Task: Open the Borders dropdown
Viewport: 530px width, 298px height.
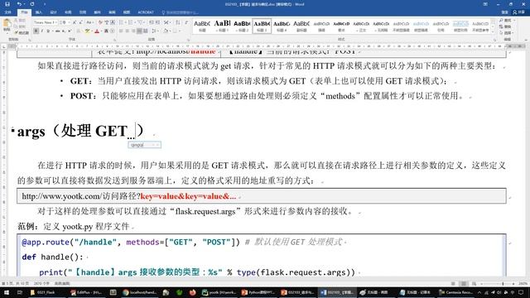Action: point(177,31)
